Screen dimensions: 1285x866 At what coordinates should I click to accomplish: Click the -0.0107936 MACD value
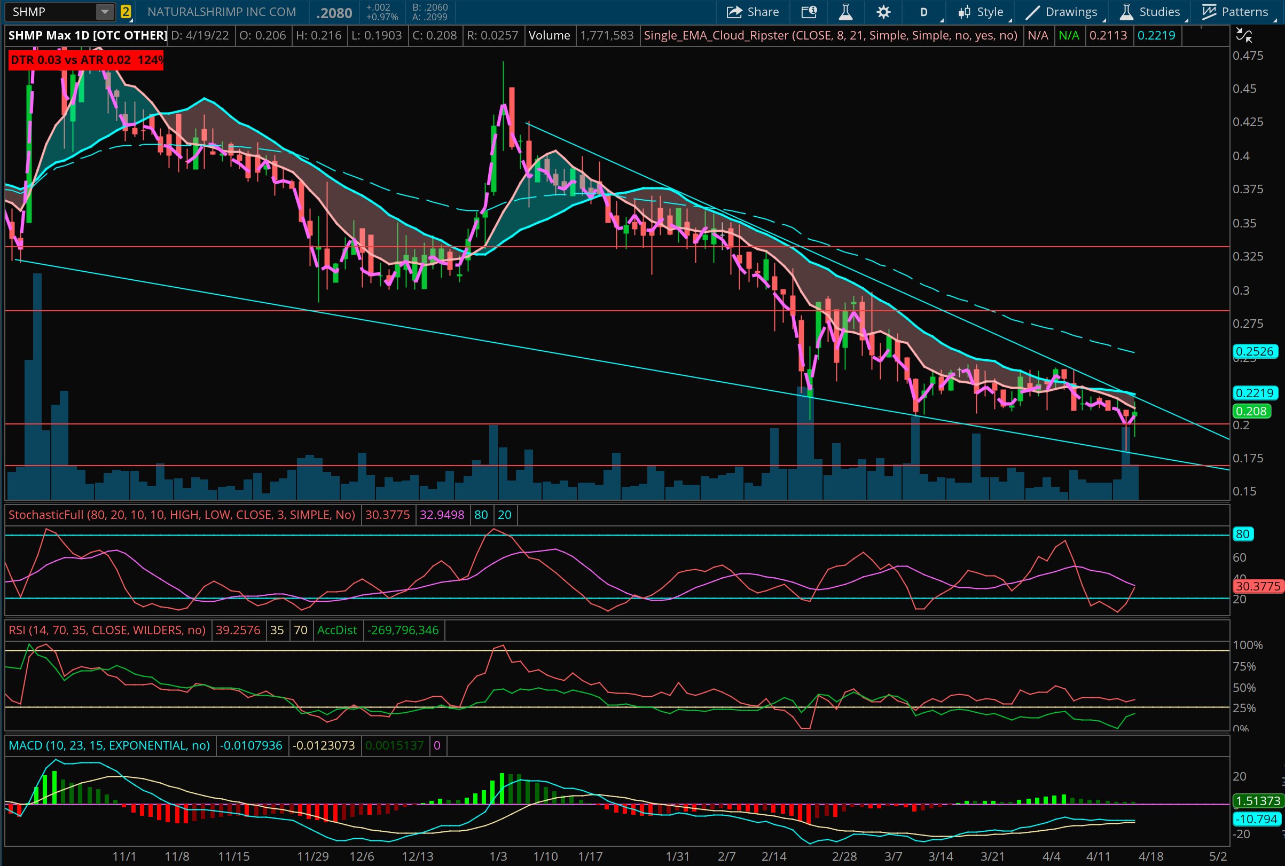[252, 745]
